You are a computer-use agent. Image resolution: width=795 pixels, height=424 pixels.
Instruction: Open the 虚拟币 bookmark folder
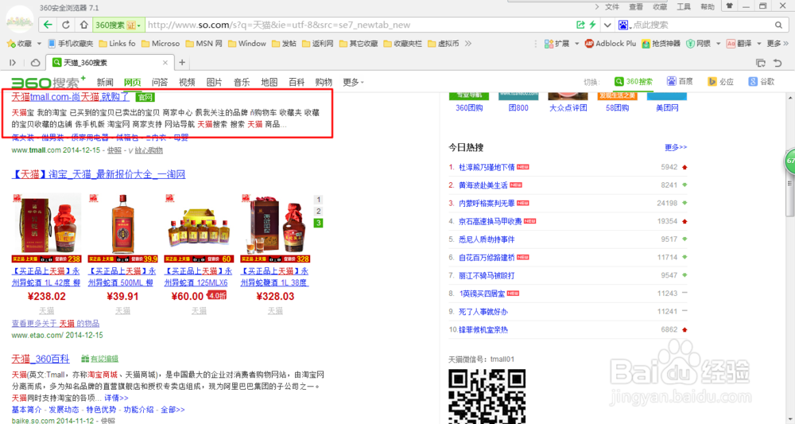[443, 44]
